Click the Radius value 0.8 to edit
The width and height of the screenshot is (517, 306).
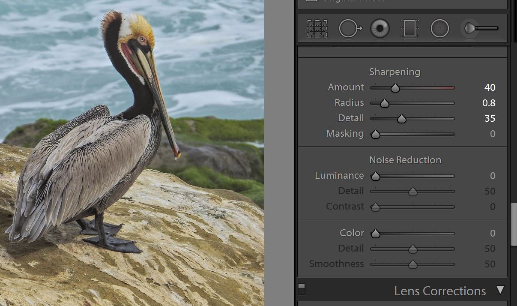tap(490, 103)
